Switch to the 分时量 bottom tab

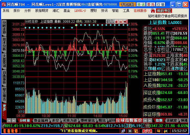(25, 121)
